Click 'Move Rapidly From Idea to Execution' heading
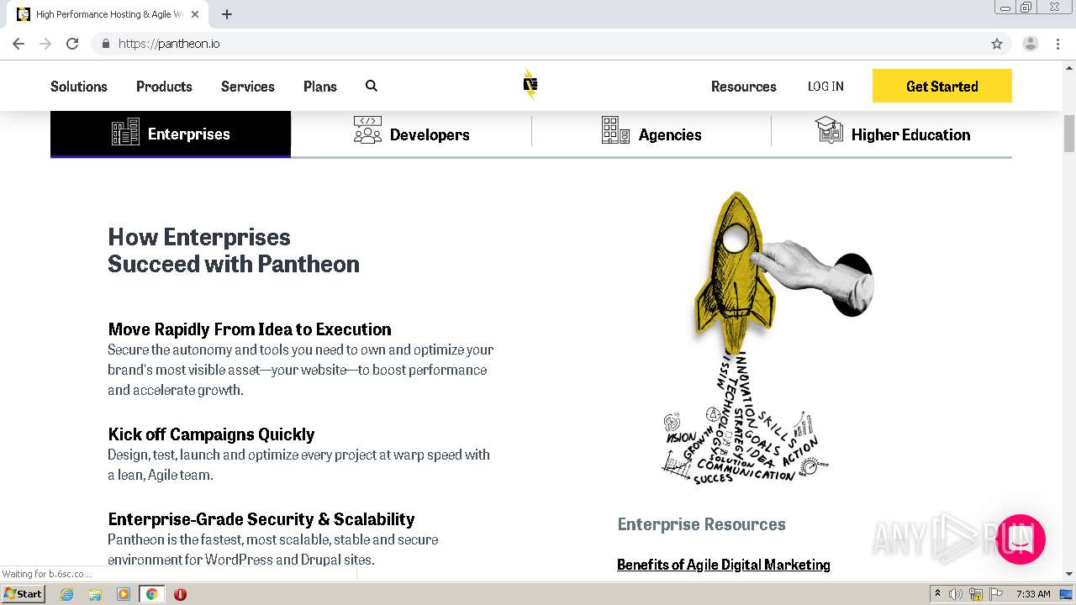This screenshot has width=1076, height=605. coord(250,329)
